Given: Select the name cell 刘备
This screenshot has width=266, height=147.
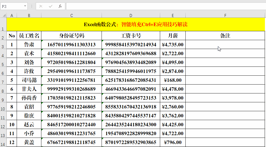Looking at the screenshot, I should 29,62.
